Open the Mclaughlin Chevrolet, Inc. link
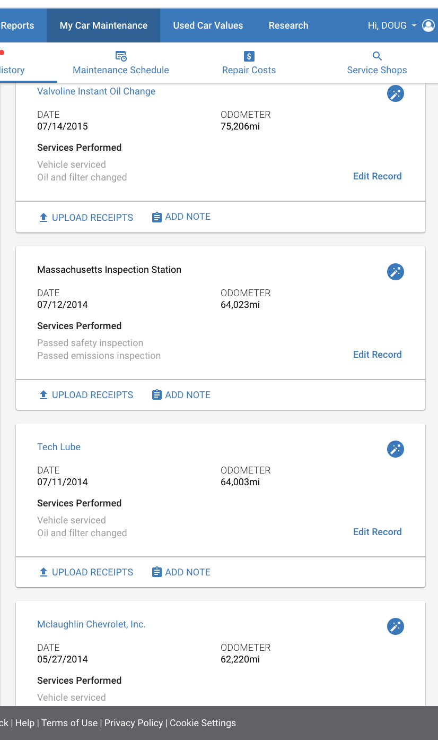The width and height of the screenshot is (438, 740). pos(91,624)
